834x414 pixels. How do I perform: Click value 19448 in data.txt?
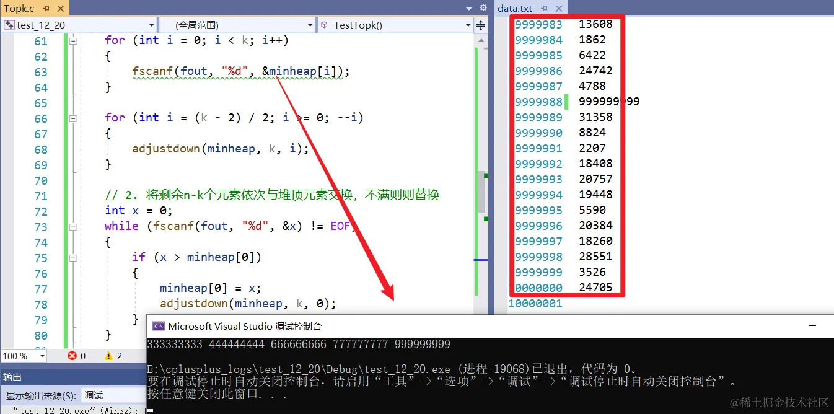(595, 195)
